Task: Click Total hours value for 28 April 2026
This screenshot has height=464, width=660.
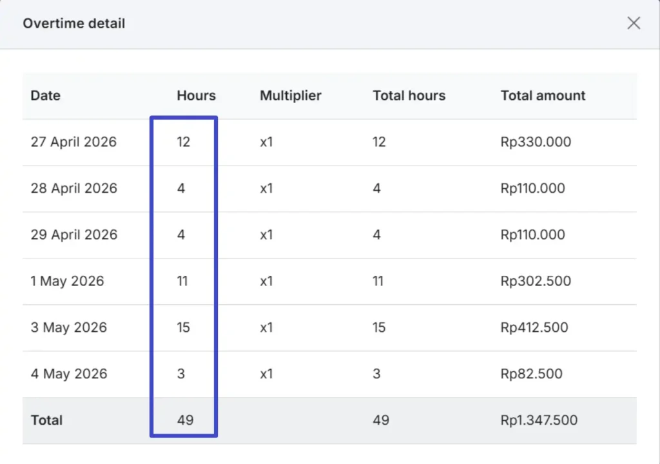Action: 376,188
